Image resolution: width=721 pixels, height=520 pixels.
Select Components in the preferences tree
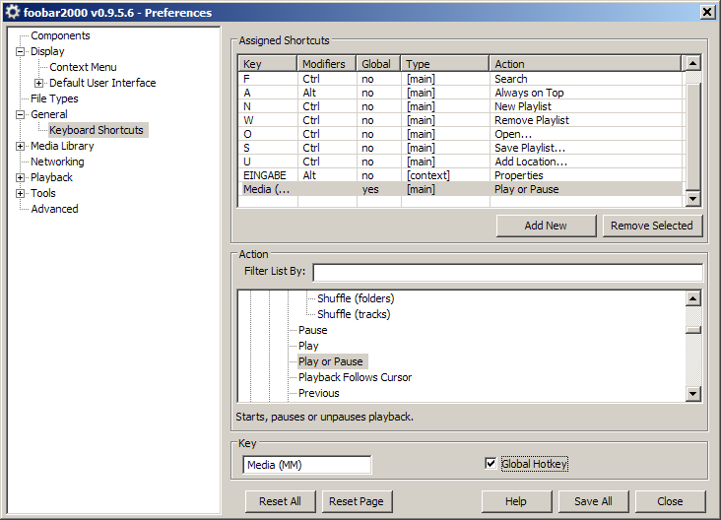click(60, 35)
